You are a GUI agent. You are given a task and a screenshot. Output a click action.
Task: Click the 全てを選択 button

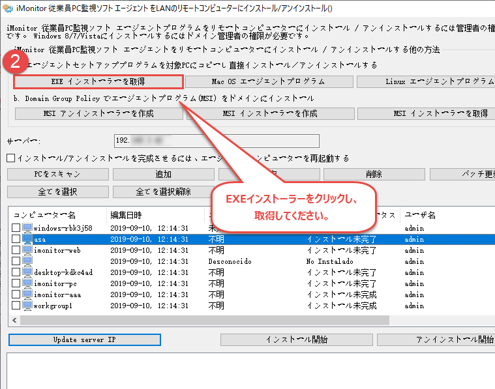tap(58, 192)
